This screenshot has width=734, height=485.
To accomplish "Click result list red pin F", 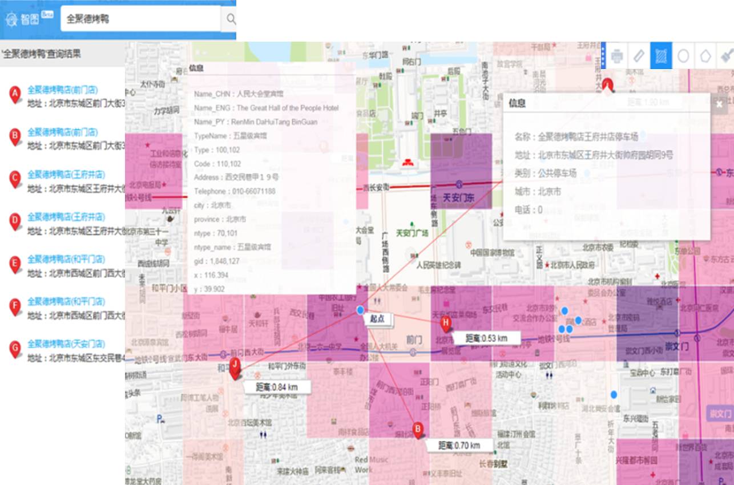I will 15,306.
